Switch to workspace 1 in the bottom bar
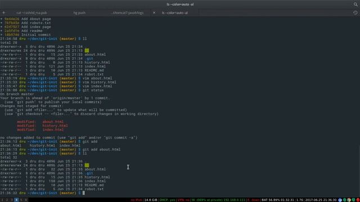This screenshot has width=360, height=202. click(2, 200)
